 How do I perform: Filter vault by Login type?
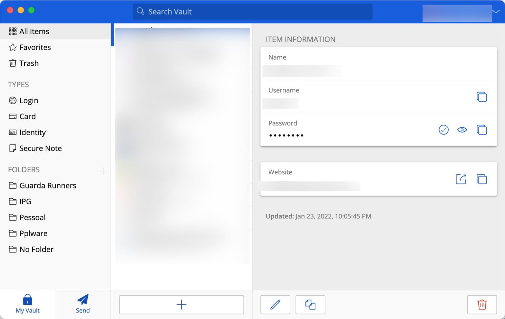coord(29,101)
